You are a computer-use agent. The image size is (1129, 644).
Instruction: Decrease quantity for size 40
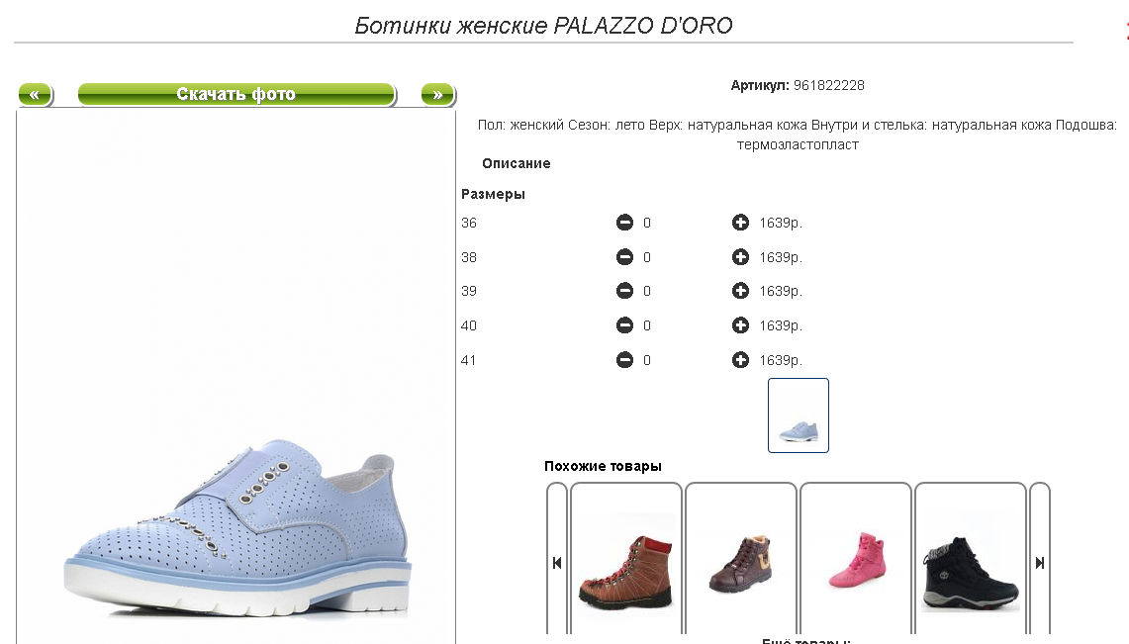coord(624,325)
